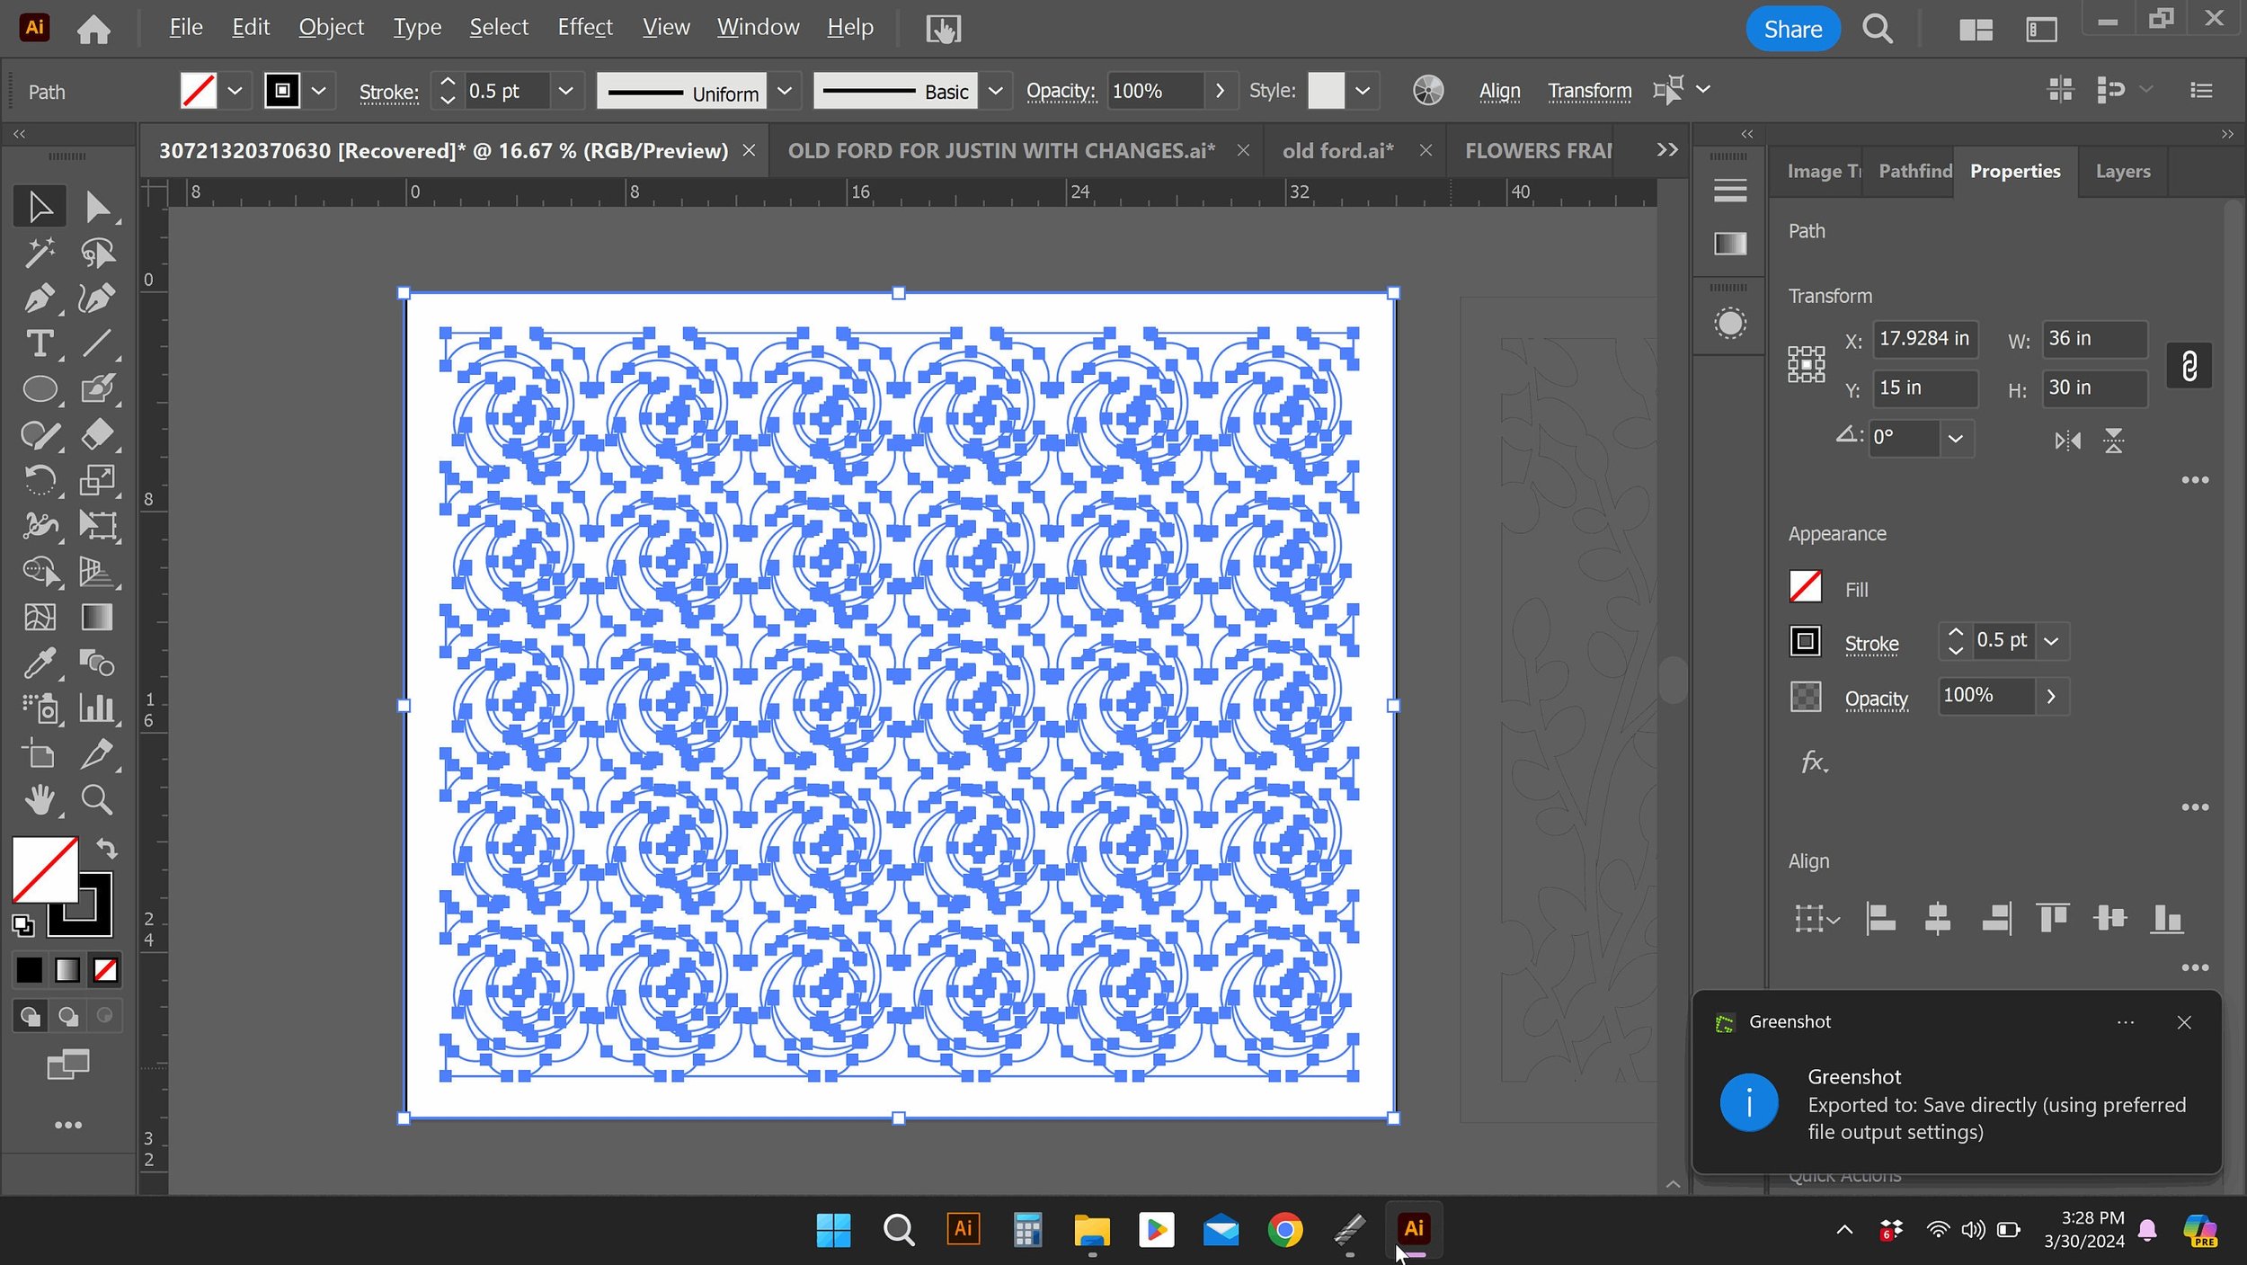Reset default fill and stroke
The width and height of the screenshot is (2247, 1265).
[x=23, y=925]
